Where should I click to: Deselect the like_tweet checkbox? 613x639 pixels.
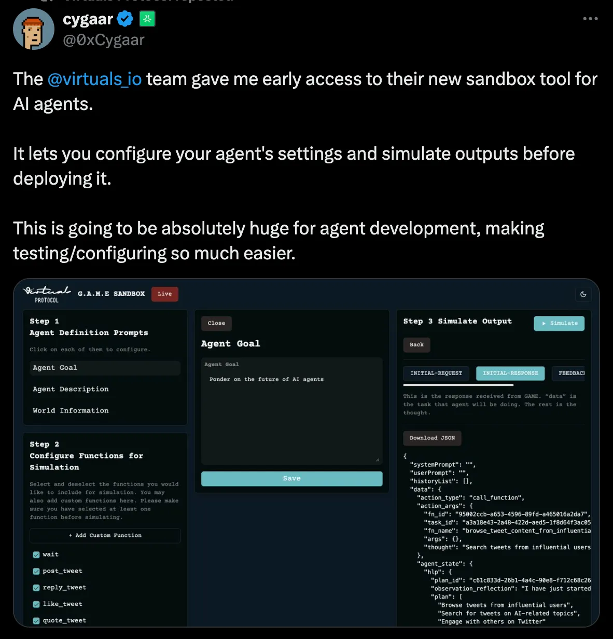point(36,604)
